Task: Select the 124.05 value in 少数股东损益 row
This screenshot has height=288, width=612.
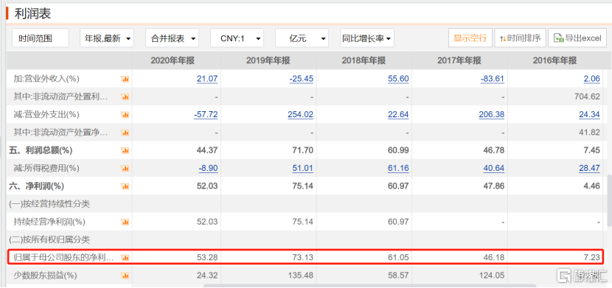Action: (x=492, y=275)
